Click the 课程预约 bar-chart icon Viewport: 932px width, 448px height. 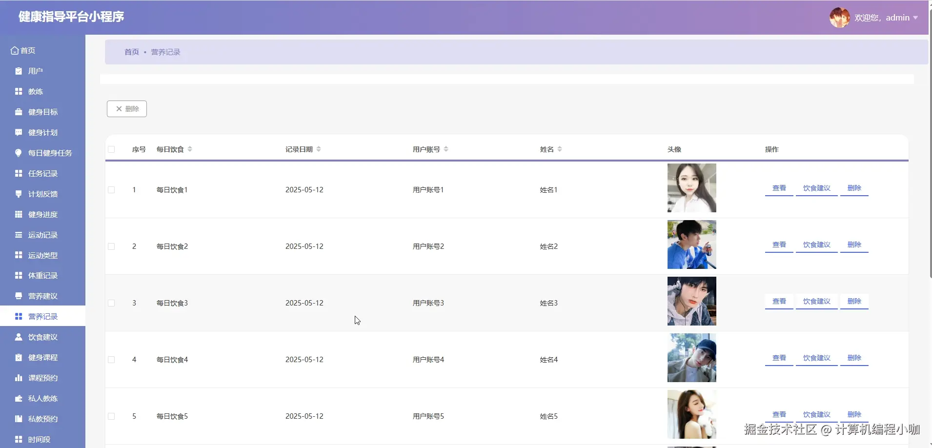[x=19, y=378]
